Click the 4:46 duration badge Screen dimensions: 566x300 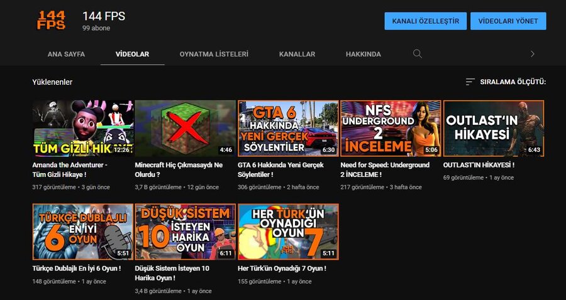[226, 150]
